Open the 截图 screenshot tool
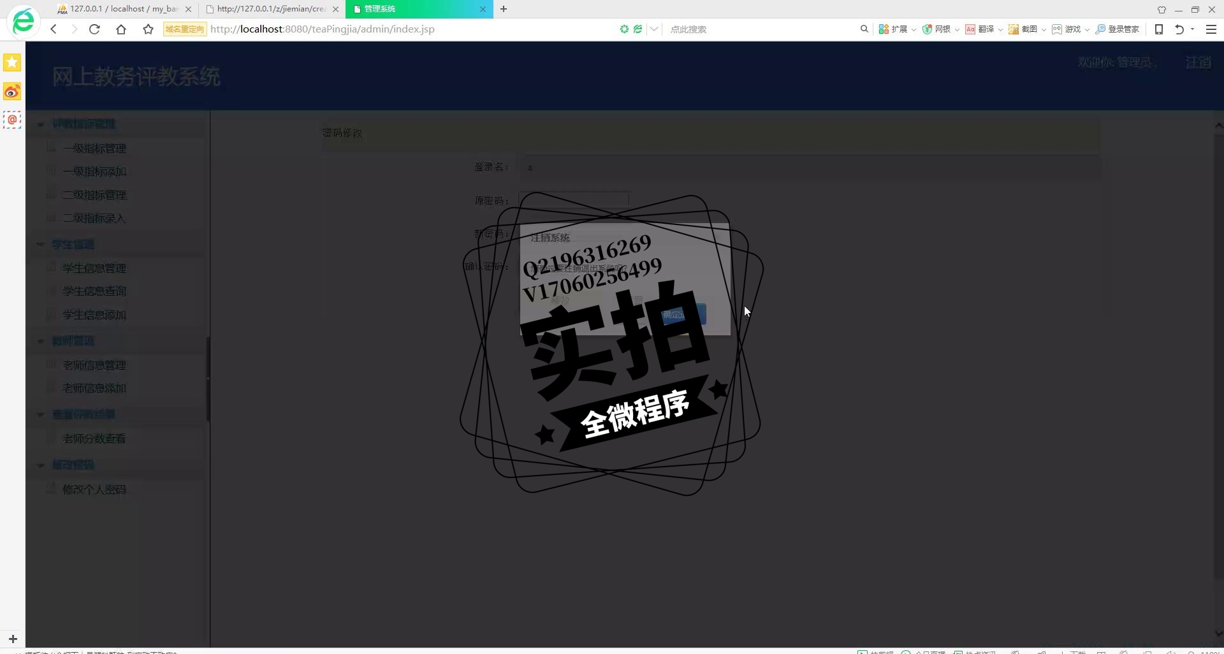Screen dimensions: 1224x654 pyautogui.click(x=1023, y=29)
